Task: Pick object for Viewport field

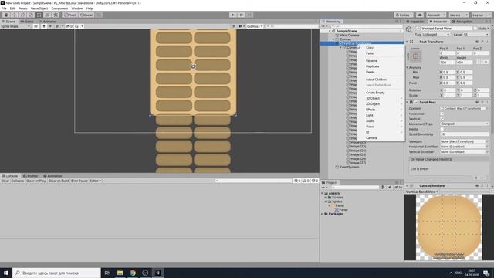Action: 487,141
